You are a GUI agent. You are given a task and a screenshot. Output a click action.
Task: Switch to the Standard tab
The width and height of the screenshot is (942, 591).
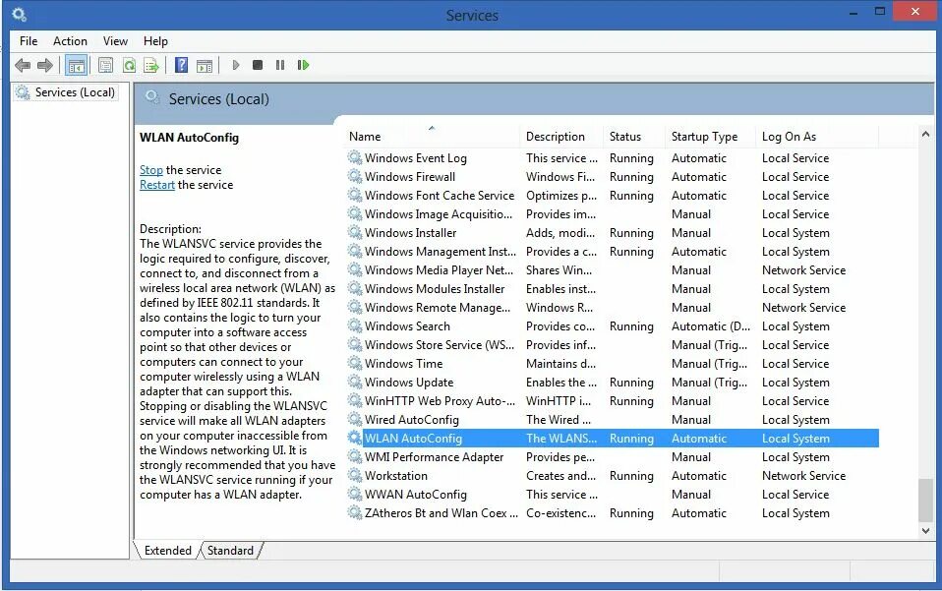(x=229, y=550)
